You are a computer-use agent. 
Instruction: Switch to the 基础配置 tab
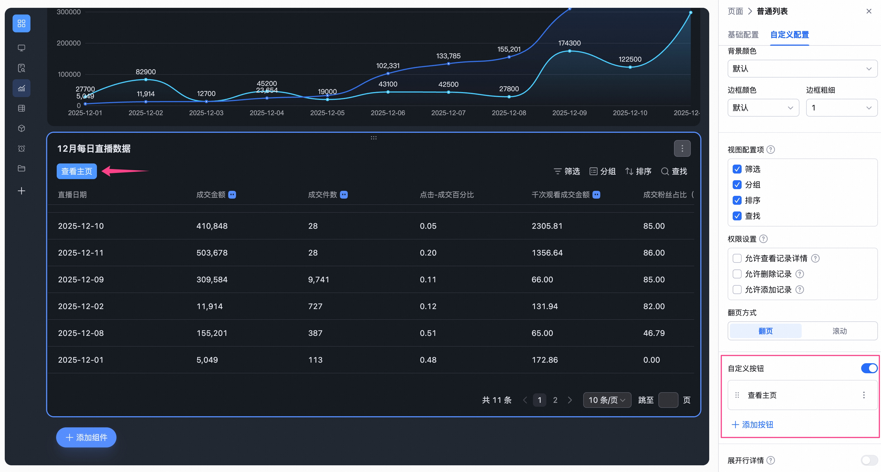743,35
